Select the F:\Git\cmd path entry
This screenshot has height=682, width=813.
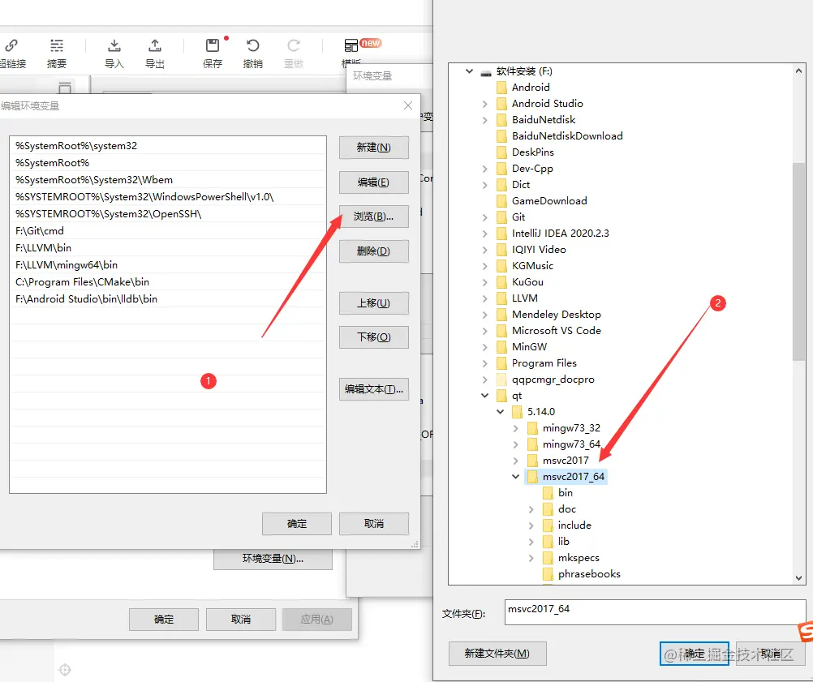pos(168,230)
